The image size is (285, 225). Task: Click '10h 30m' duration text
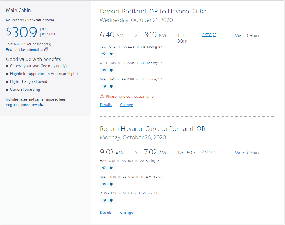pyautogui.click(x=182, y=38)
